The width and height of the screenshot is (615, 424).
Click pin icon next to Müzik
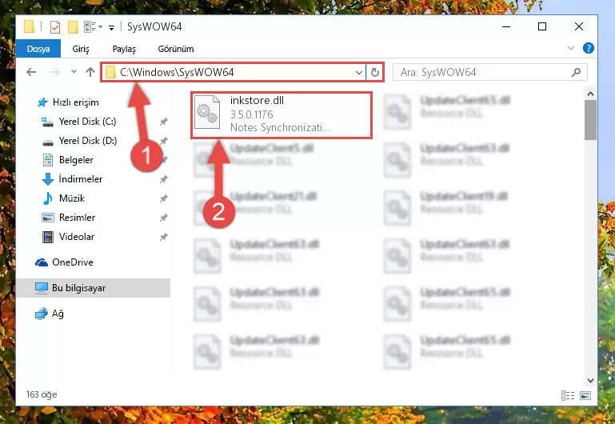[164, 199]
